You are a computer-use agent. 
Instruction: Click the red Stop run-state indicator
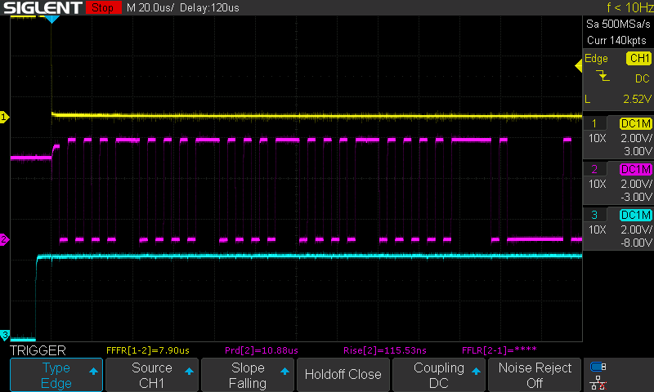[103, 7]
